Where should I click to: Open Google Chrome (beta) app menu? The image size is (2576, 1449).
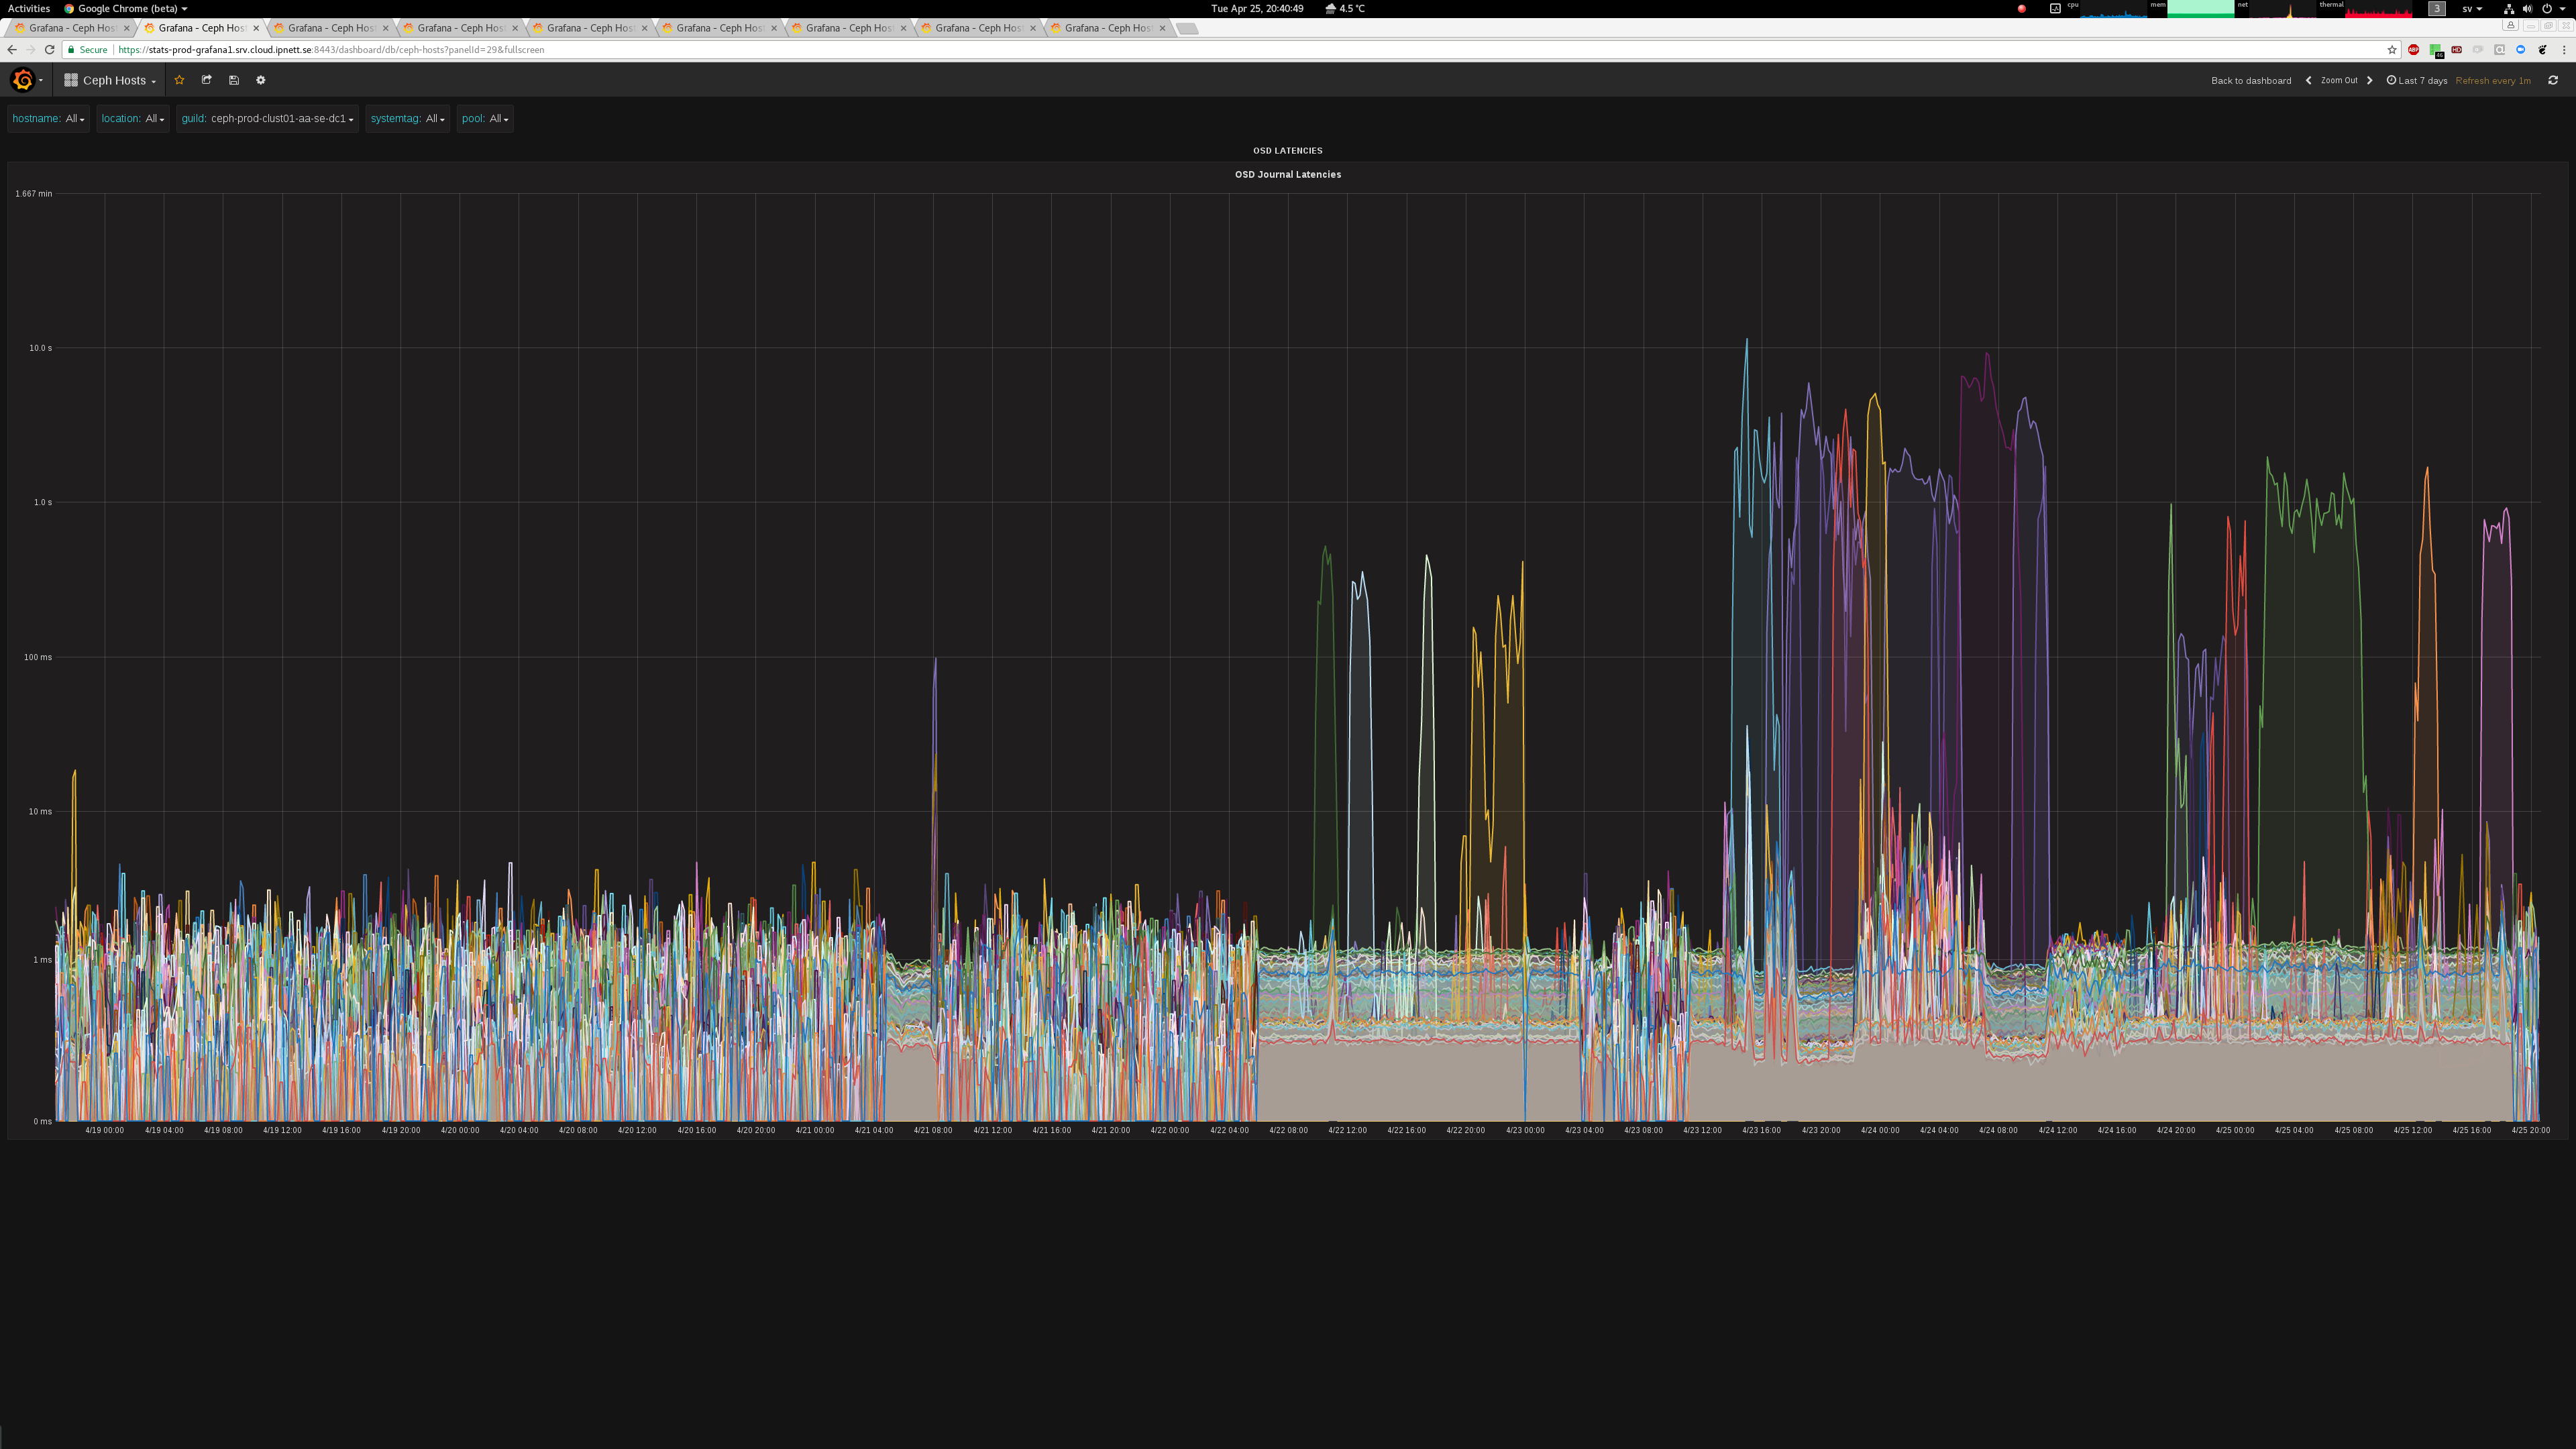pos(126,8)
